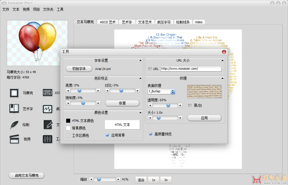Collapse the 字体设置 section
Image resolution: width=288 pixels, height=185 pixels.
coord(141,60)
